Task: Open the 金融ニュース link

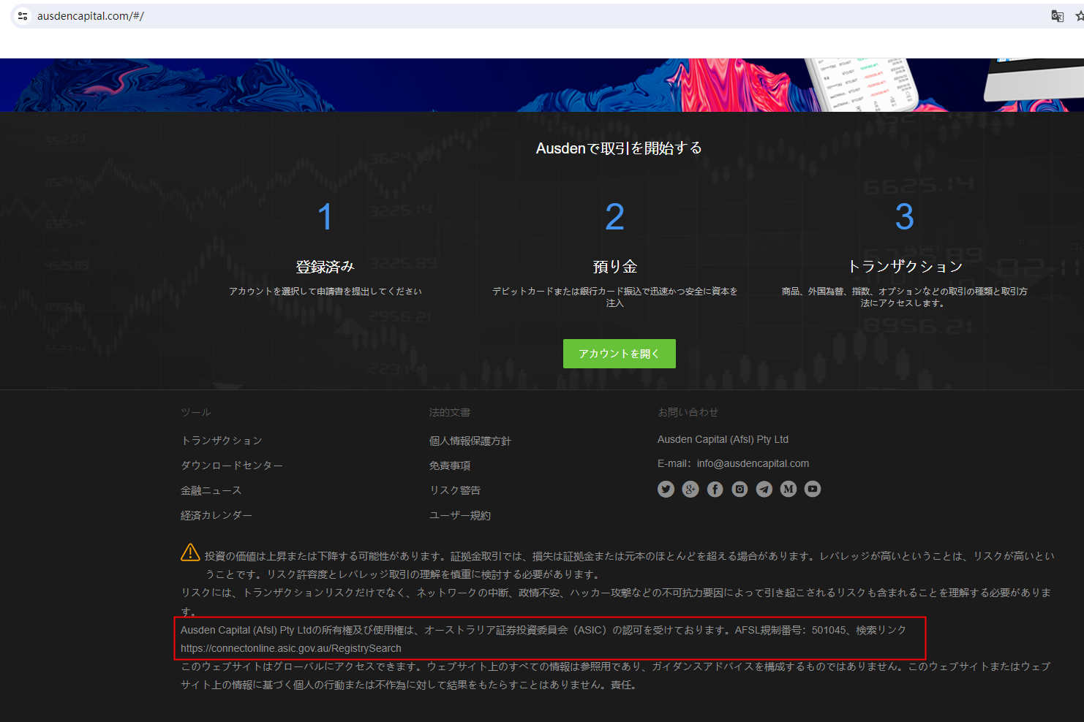Action: pyautogui.click(x=211, y=490)
